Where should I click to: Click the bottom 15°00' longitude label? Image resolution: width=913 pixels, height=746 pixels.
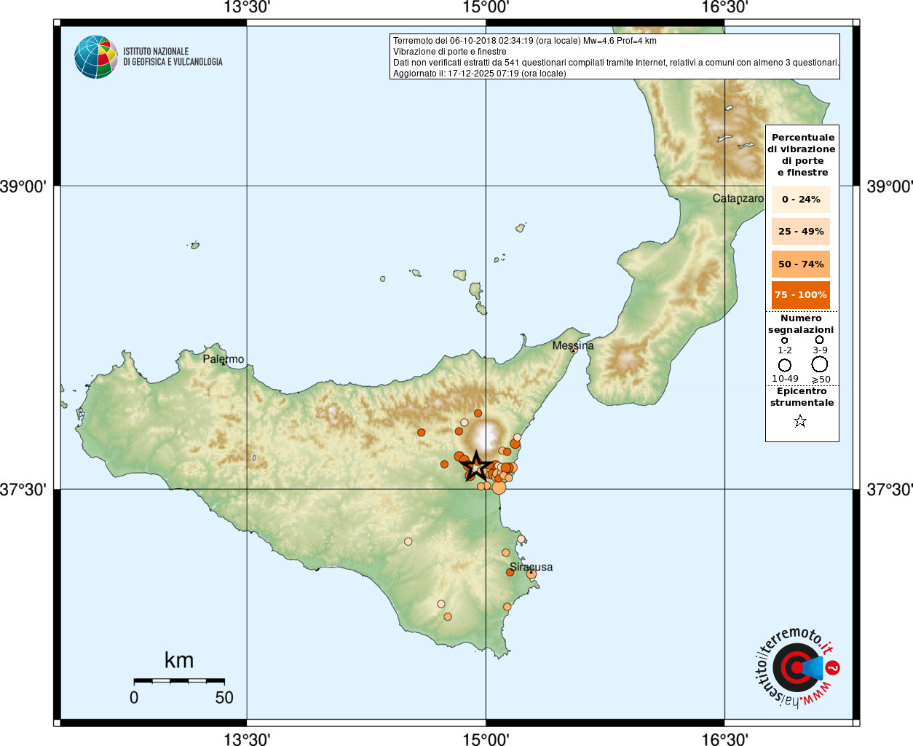coord(486,739)
